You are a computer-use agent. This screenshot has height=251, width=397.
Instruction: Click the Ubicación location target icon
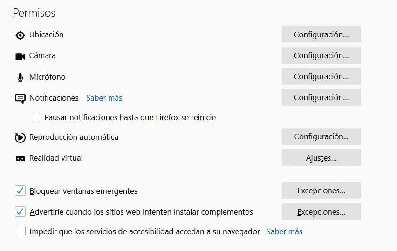(20, 35)
